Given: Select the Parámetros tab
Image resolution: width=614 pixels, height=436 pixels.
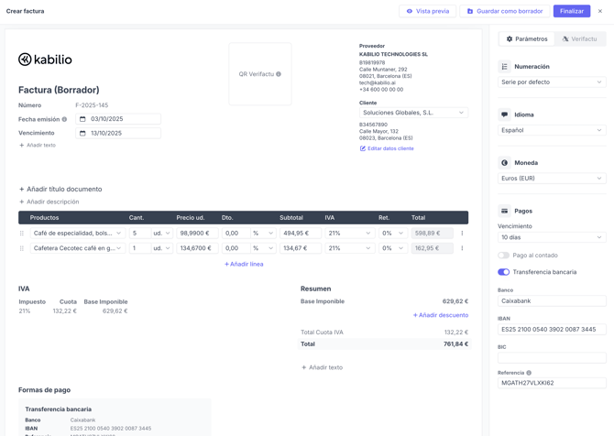Looking at the screenshot, I should [x=527, y=39].
